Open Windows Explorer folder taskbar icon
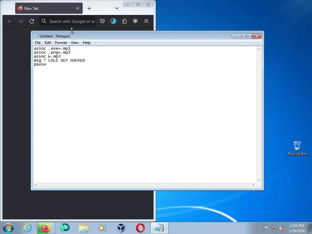Screen dimensions: 312x234 [84, 228]
